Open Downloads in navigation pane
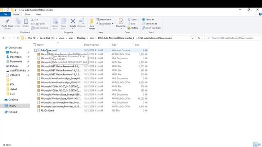 pos(16,57)
